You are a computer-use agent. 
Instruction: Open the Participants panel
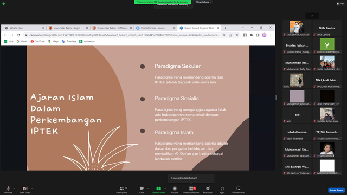pos(121,190)
